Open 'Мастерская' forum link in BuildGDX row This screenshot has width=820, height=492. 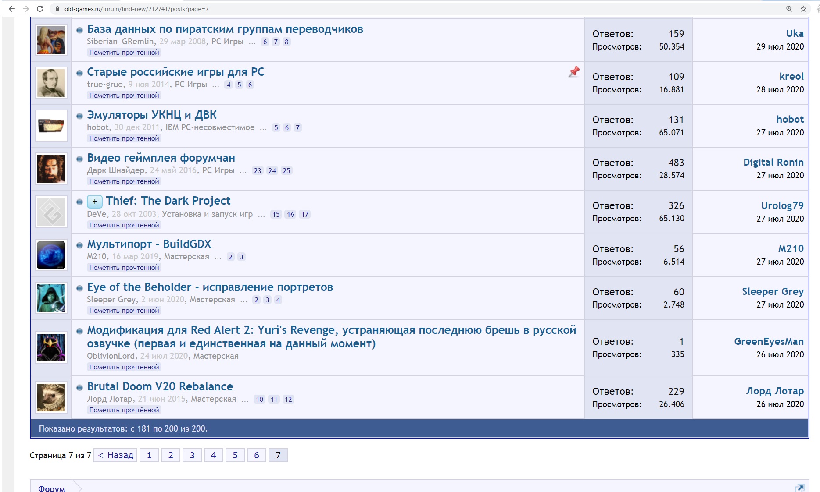pos(186,257)
